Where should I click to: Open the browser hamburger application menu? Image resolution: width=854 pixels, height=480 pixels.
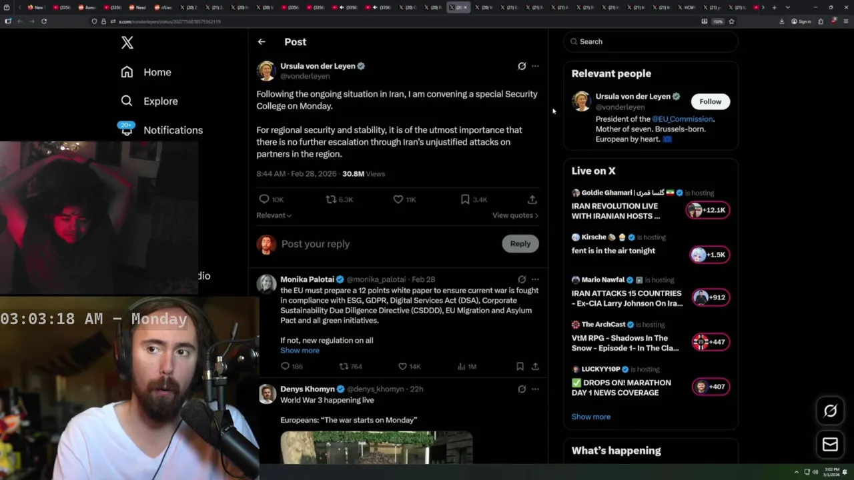(845, 21)
